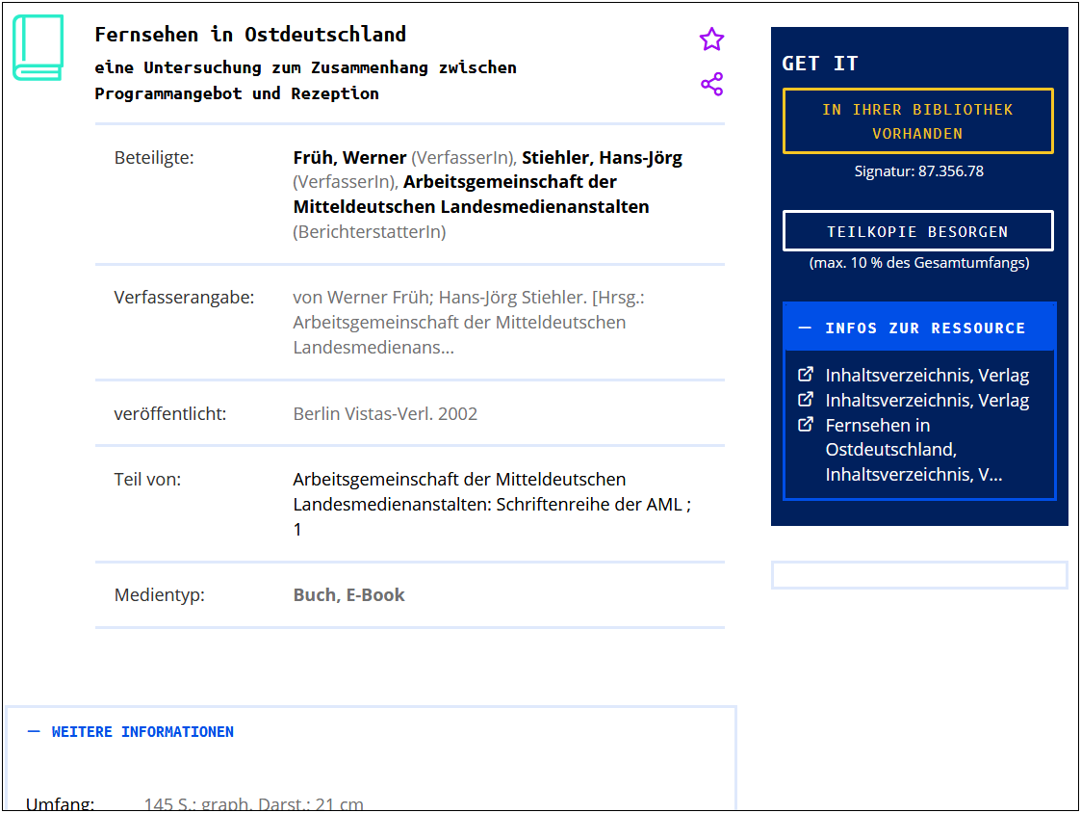Click the veröffentlicht field label

point(169,413)
